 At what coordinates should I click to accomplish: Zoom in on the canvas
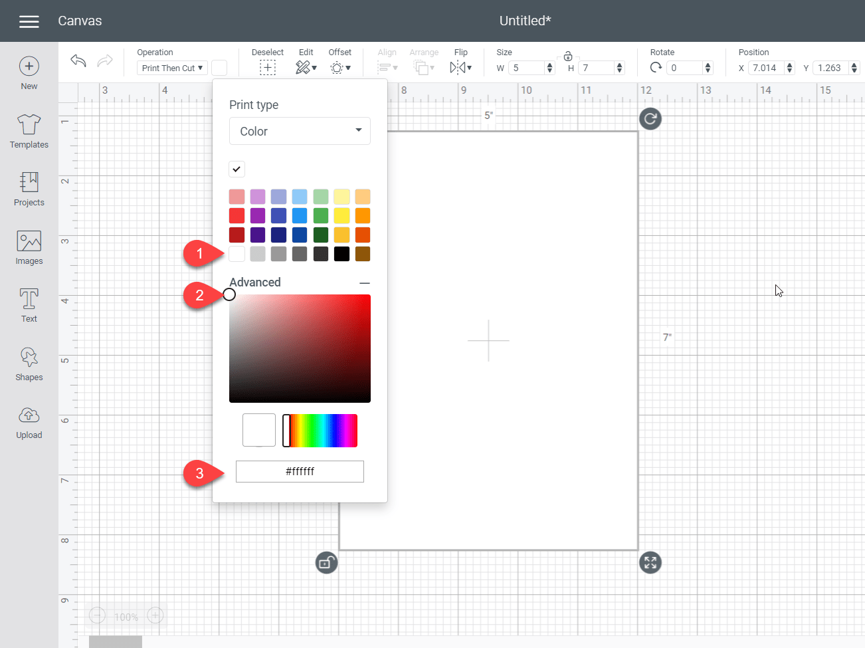[x=155, y=616]
